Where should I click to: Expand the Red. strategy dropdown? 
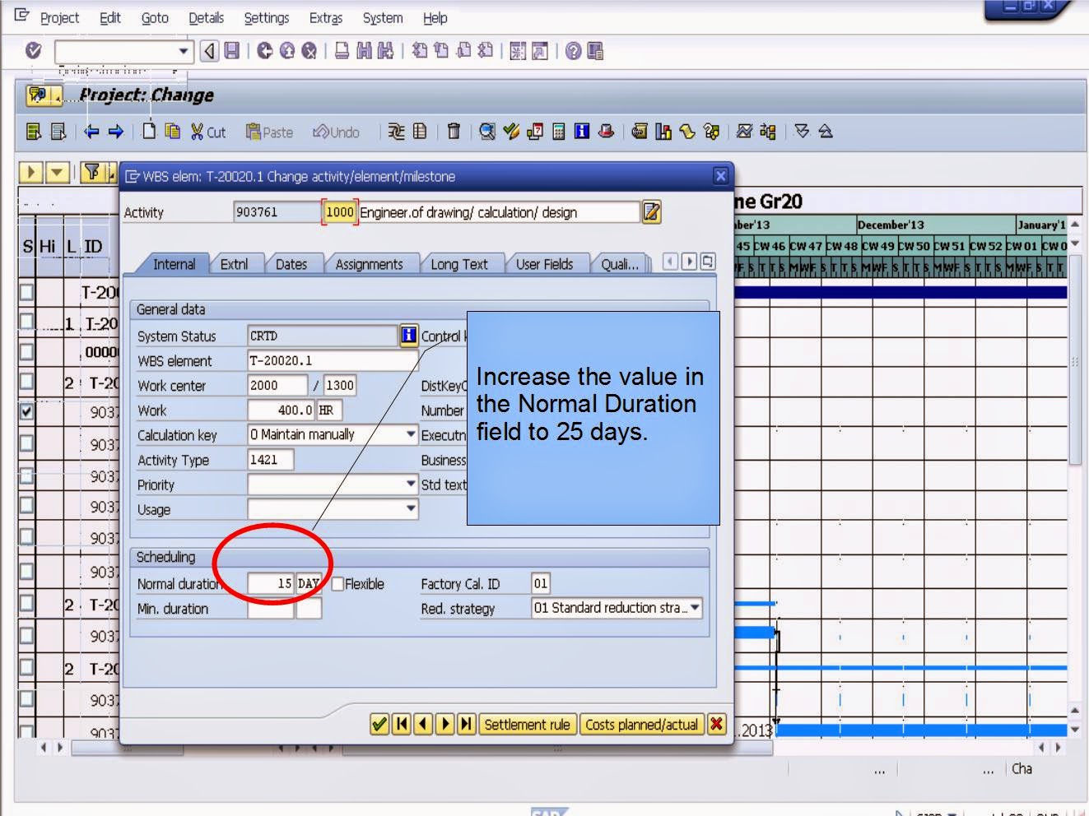pos(694,608)
